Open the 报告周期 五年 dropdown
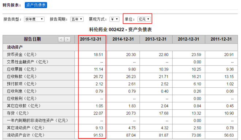 [x=77, y=19]
